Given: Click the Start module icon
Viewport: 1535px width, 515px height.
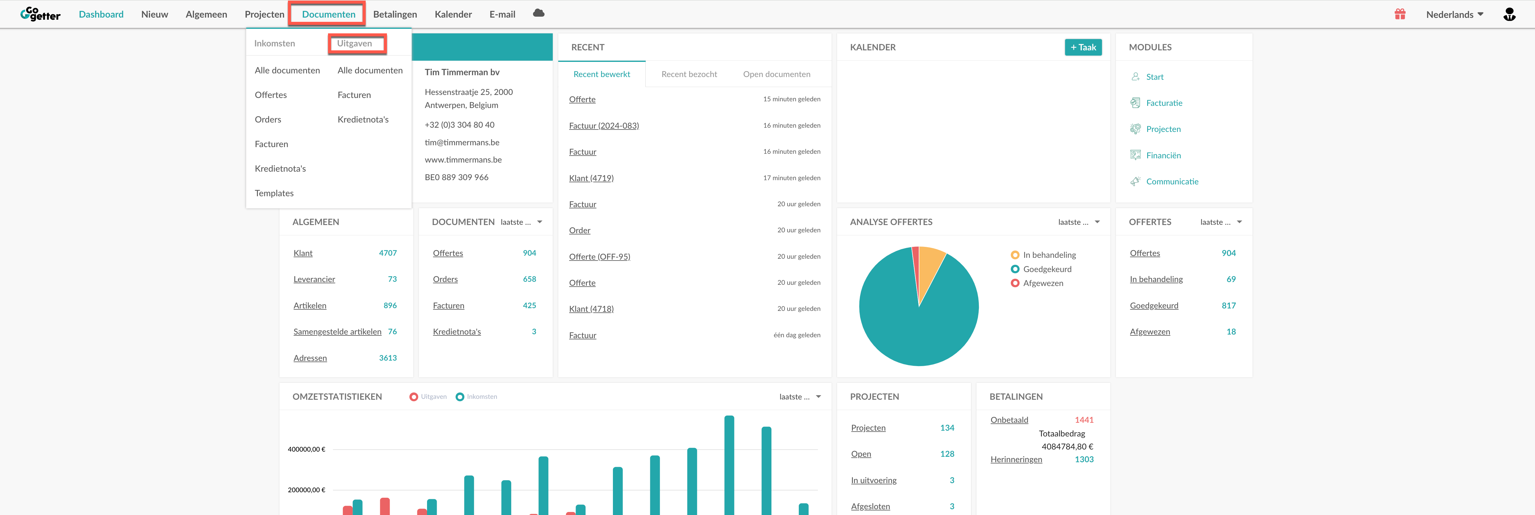Looking at the screenshot, I should coord(1135,77).
